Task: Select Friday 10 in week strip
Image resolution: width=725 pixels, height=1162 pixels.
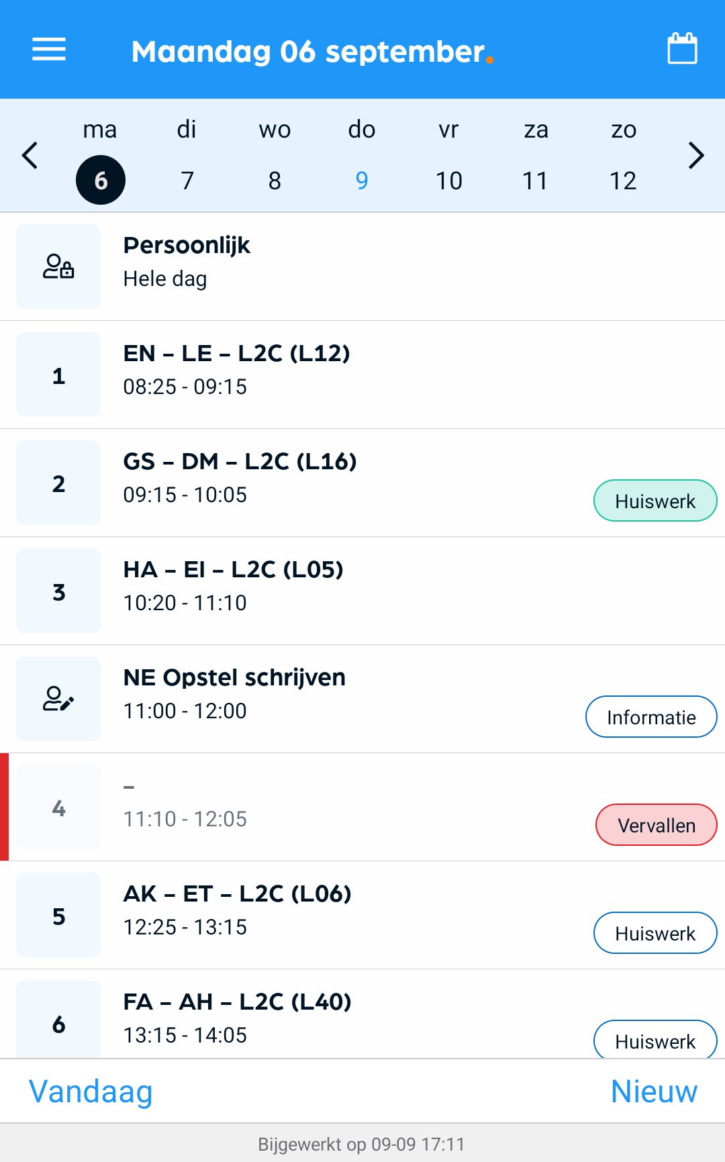Action: pos(448,180)
